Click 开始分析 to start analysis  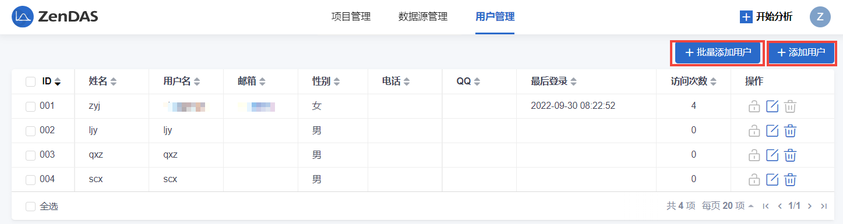[x=766, y=17]
